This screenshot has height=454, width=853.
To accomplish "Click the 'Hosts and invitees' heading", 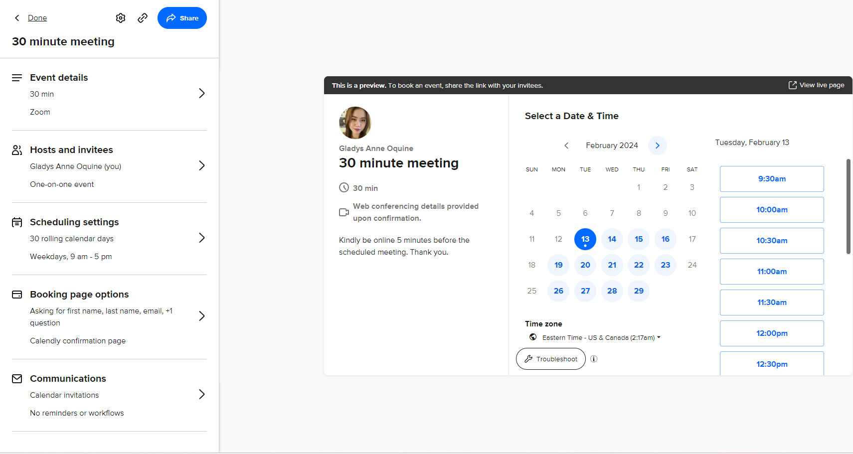I will point(71,150).
